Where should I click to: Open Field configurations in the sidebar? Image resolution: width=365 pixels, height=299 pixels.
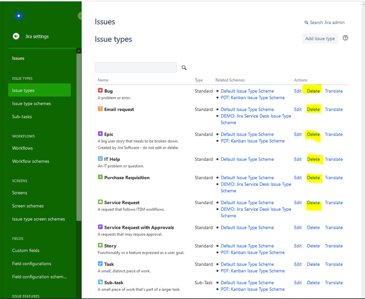point(31,264)
